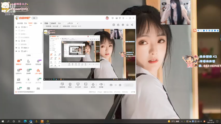The image size is (221, 124).
Task: Expand microphone options arrow
Action: click(x=96, y=85)
